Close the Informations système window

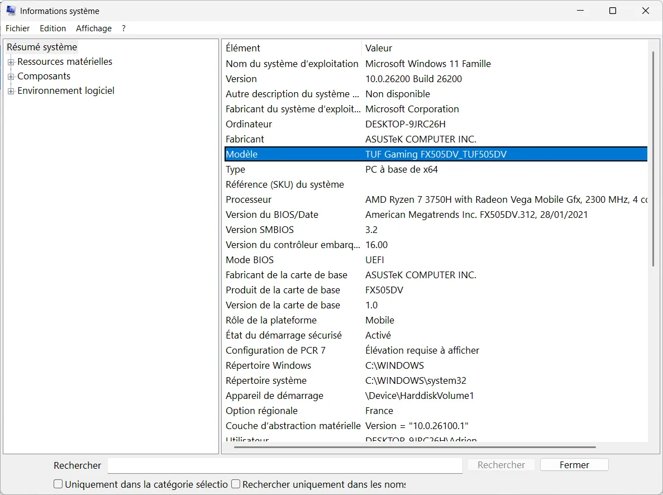(645, 11)
